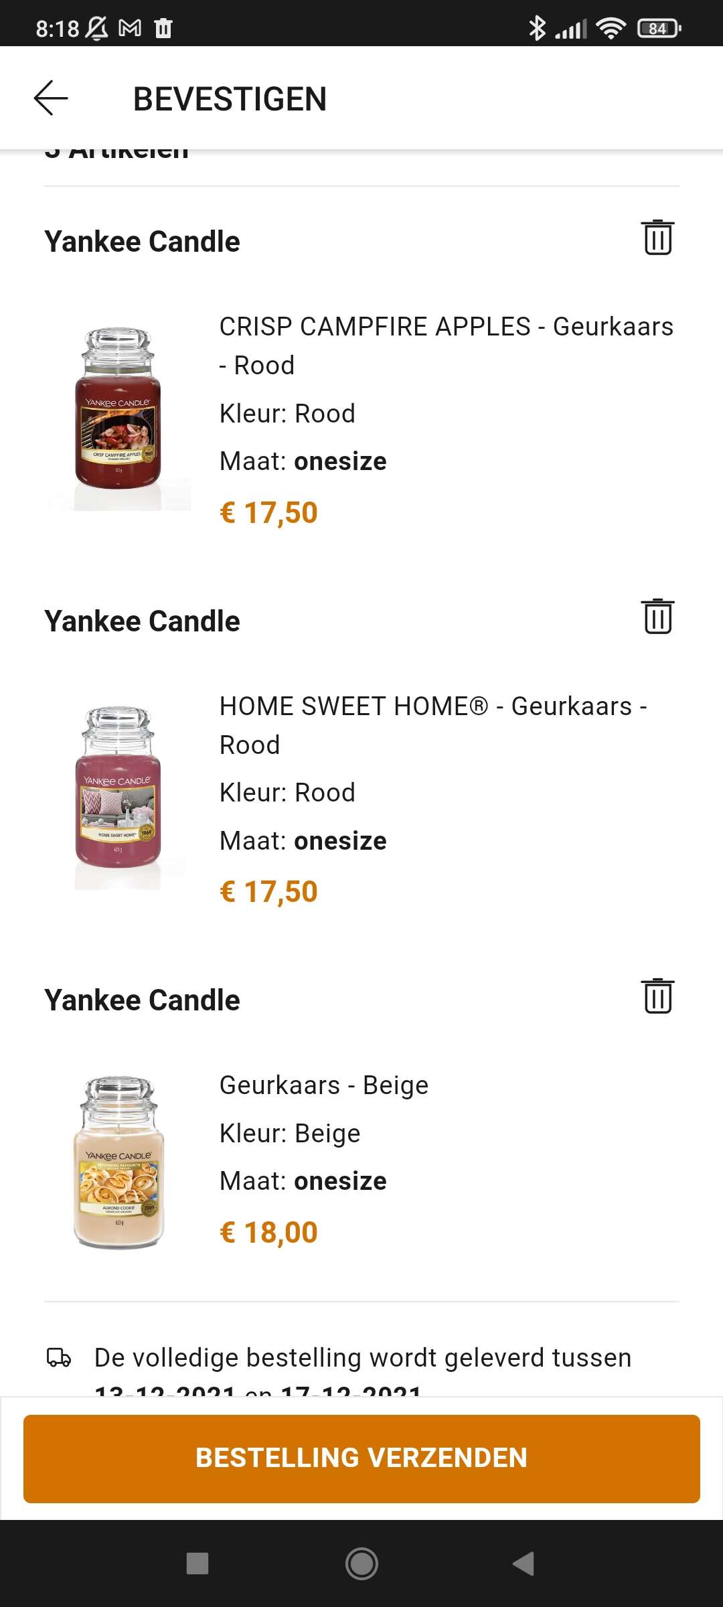The image size is (723, 1607).
Task: Tap the Geurkaars - Beige product title
Action: pos(324,1085)
